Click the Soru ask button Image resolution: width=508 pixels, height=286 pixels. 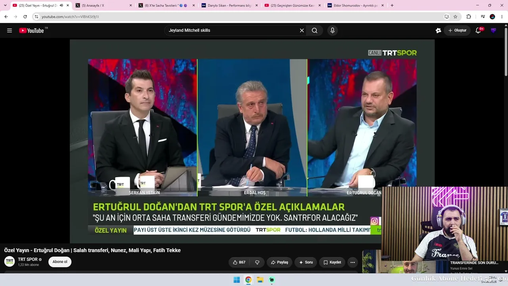[x=306, y=262]
